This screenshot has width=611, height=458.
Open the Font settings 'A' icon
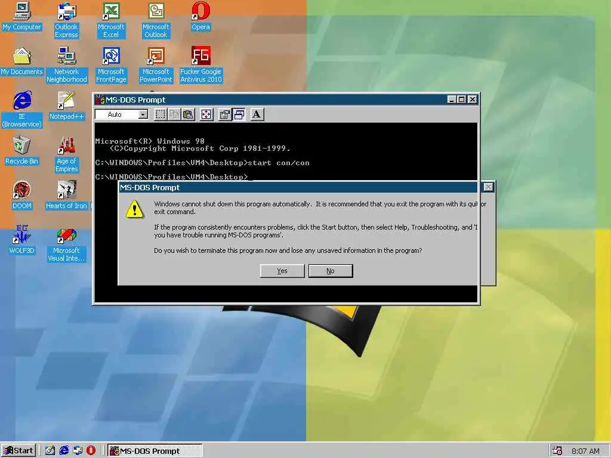(257, 114)
